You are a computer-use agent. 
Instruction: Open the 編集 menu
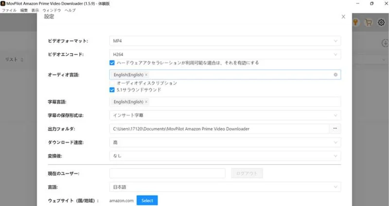tap(24, 10)
